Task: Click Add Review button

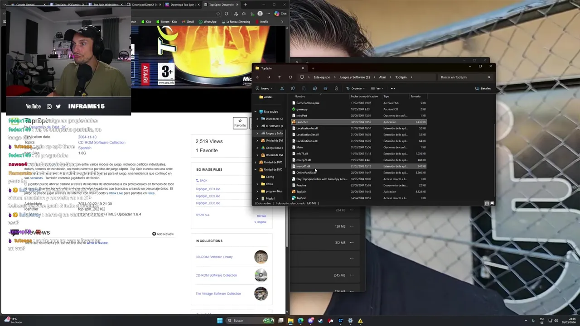Action: (x=163, y=234)
